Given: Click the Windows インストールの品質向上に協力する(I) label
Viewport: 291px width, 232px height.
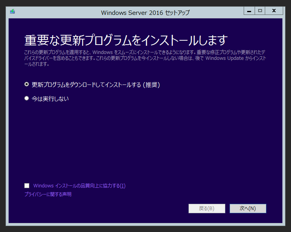Looking at the screenshot, I should pos(79,185).
